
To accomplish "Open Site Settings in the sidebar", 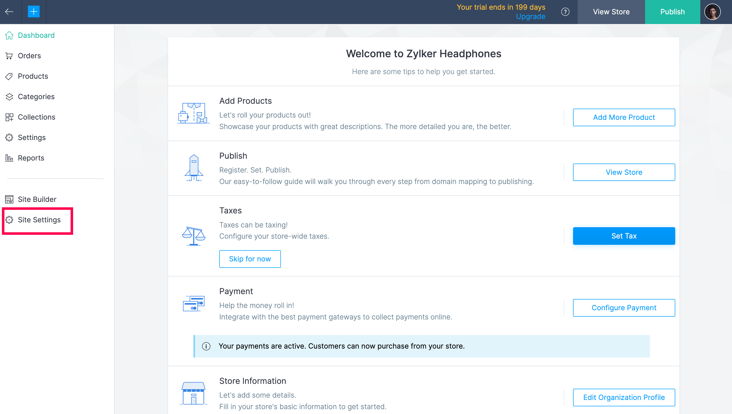I will [x=39, y=220].
